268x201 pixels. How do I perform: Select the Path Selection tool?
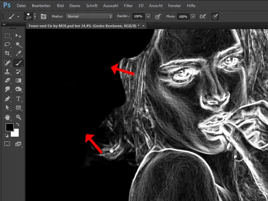point(7,108)
